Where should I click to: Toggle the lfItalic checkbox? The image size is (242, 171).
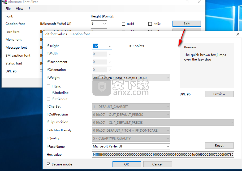click(49, 86)
